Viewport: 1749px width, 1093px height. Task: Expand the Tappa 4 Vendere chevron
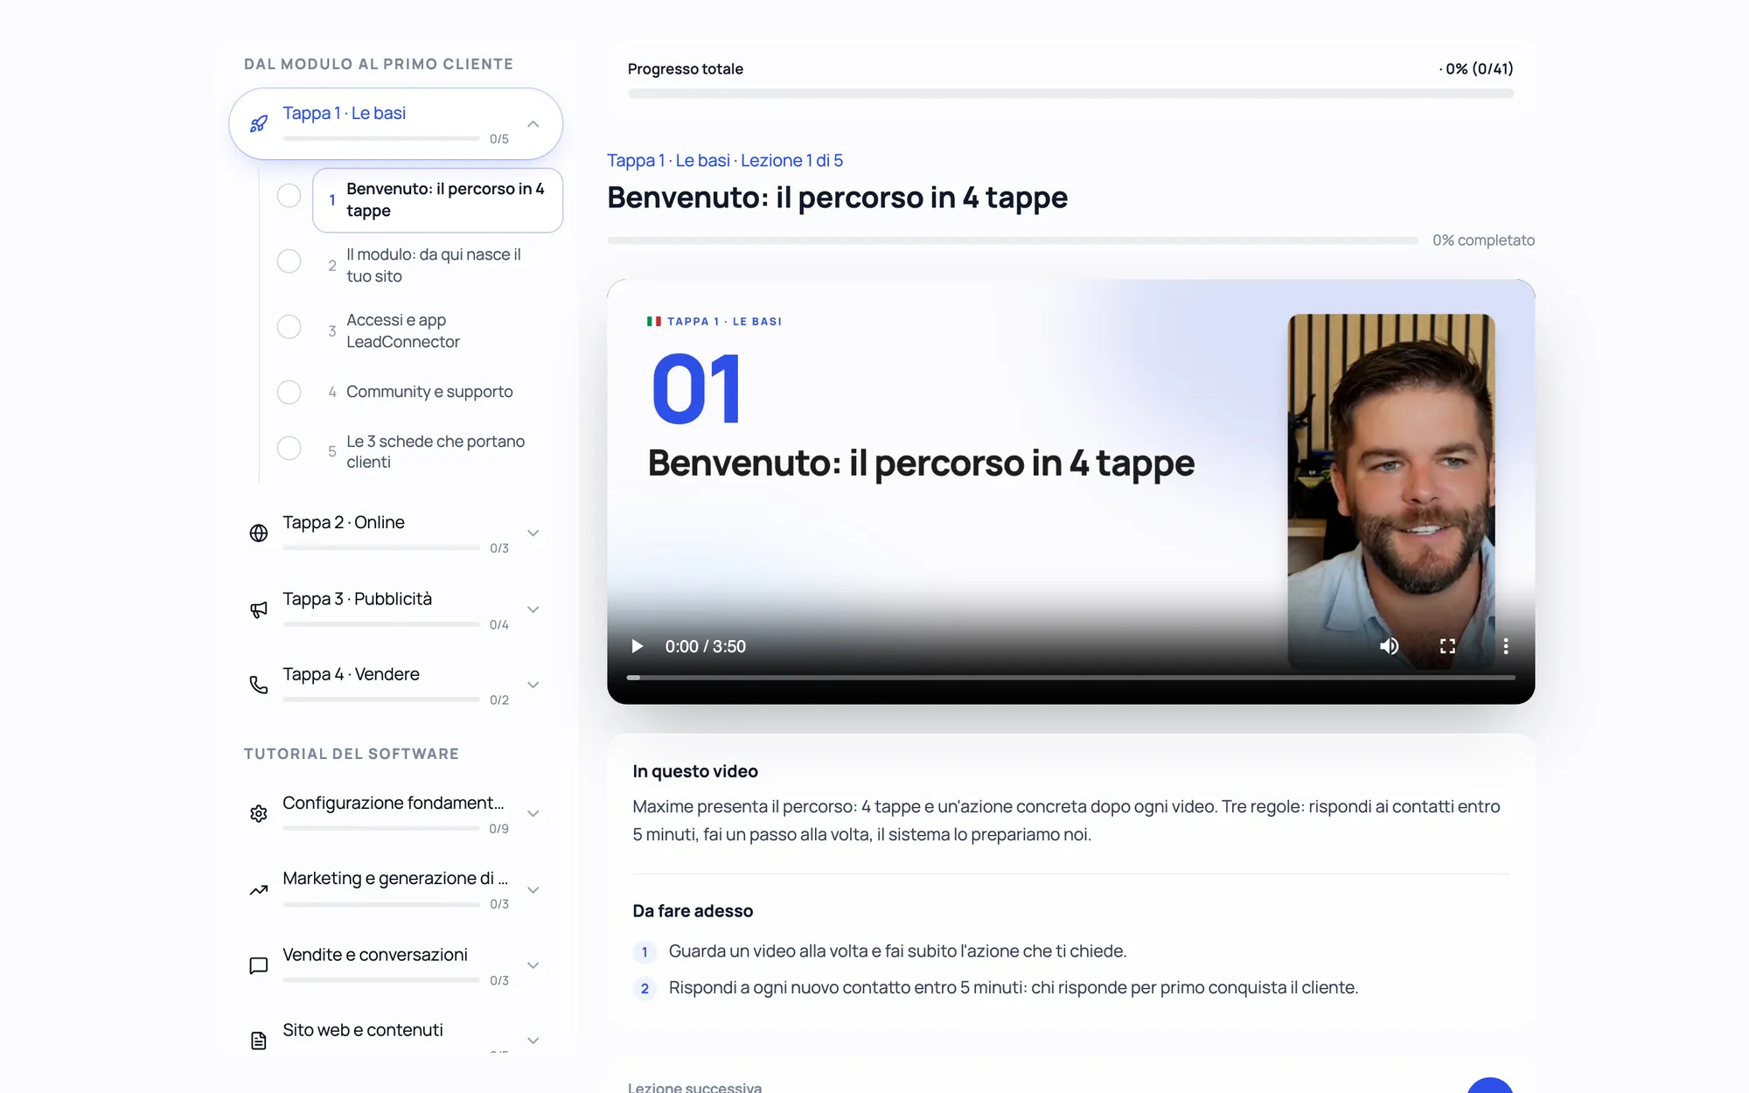tap(533, 685)
